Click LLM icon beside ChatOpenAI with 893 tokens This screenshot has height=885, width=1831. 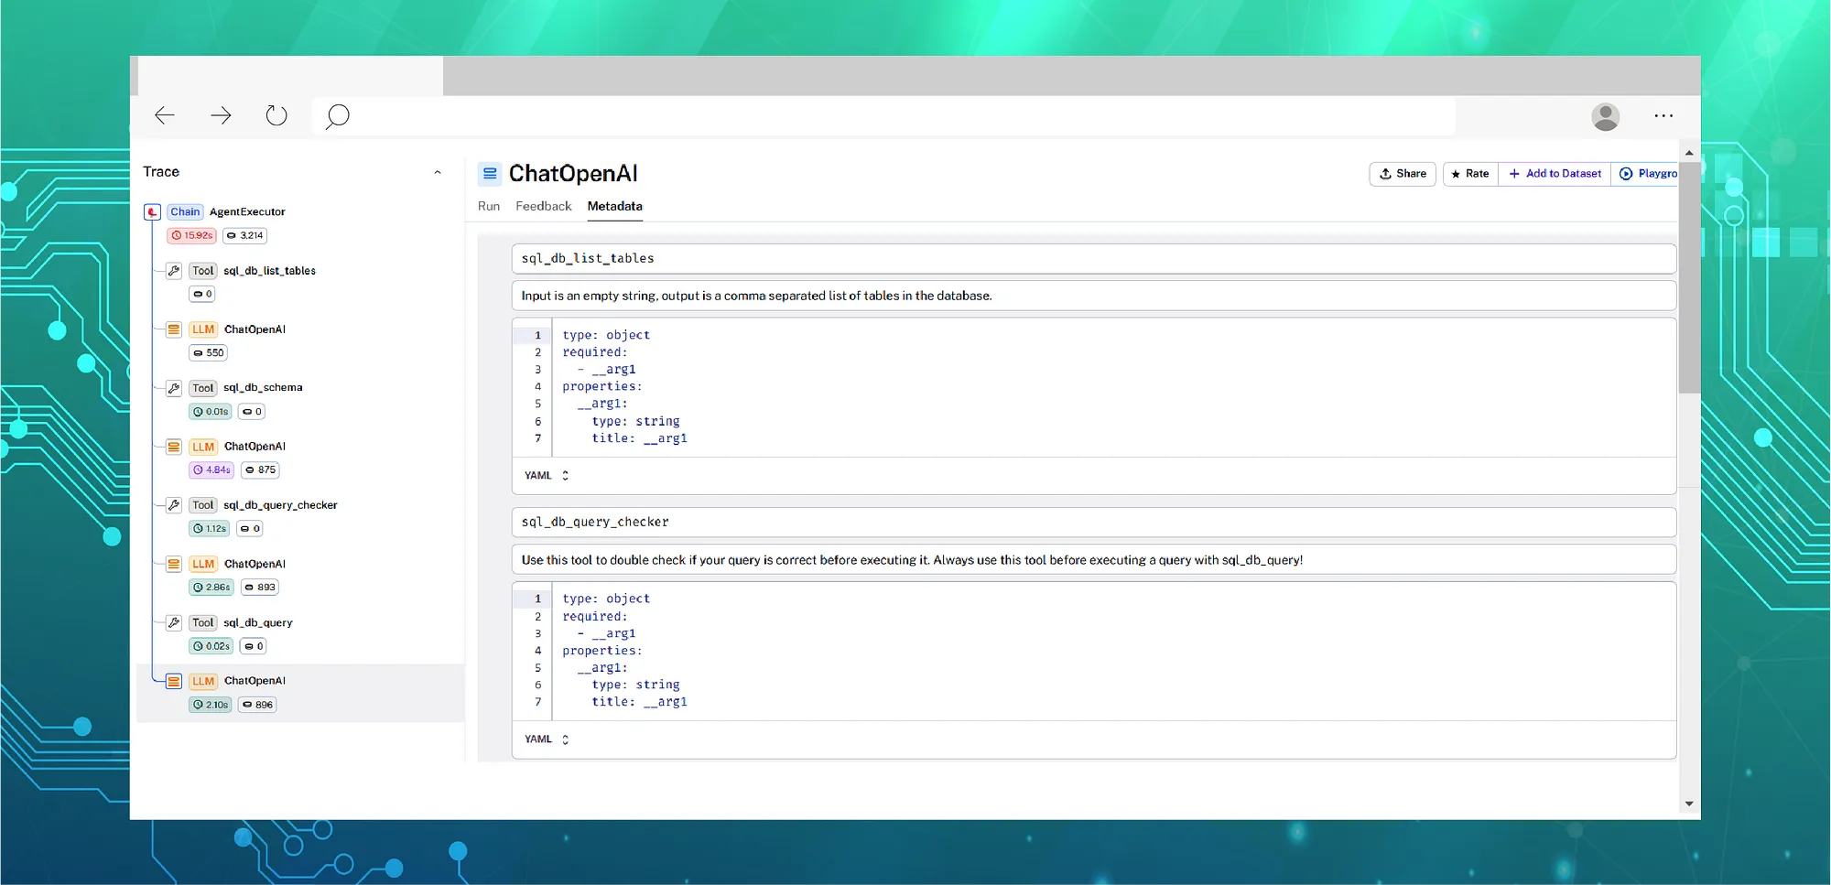[x=174, y=564]
